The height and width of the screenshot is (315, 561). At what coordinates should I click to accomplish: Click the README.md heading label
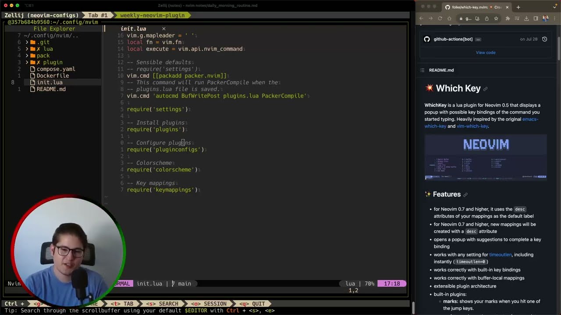(441, 70)
